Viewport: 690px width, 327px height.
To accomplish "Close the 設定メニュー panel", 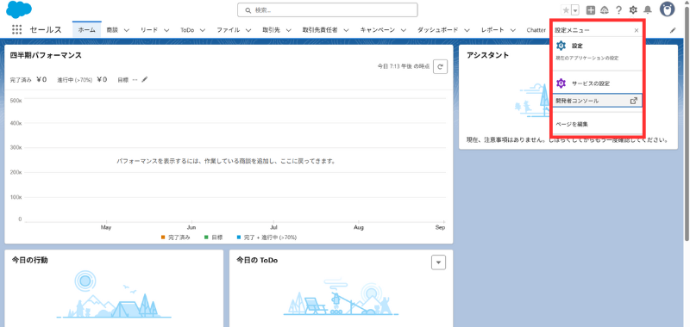I will coord(637,30).
